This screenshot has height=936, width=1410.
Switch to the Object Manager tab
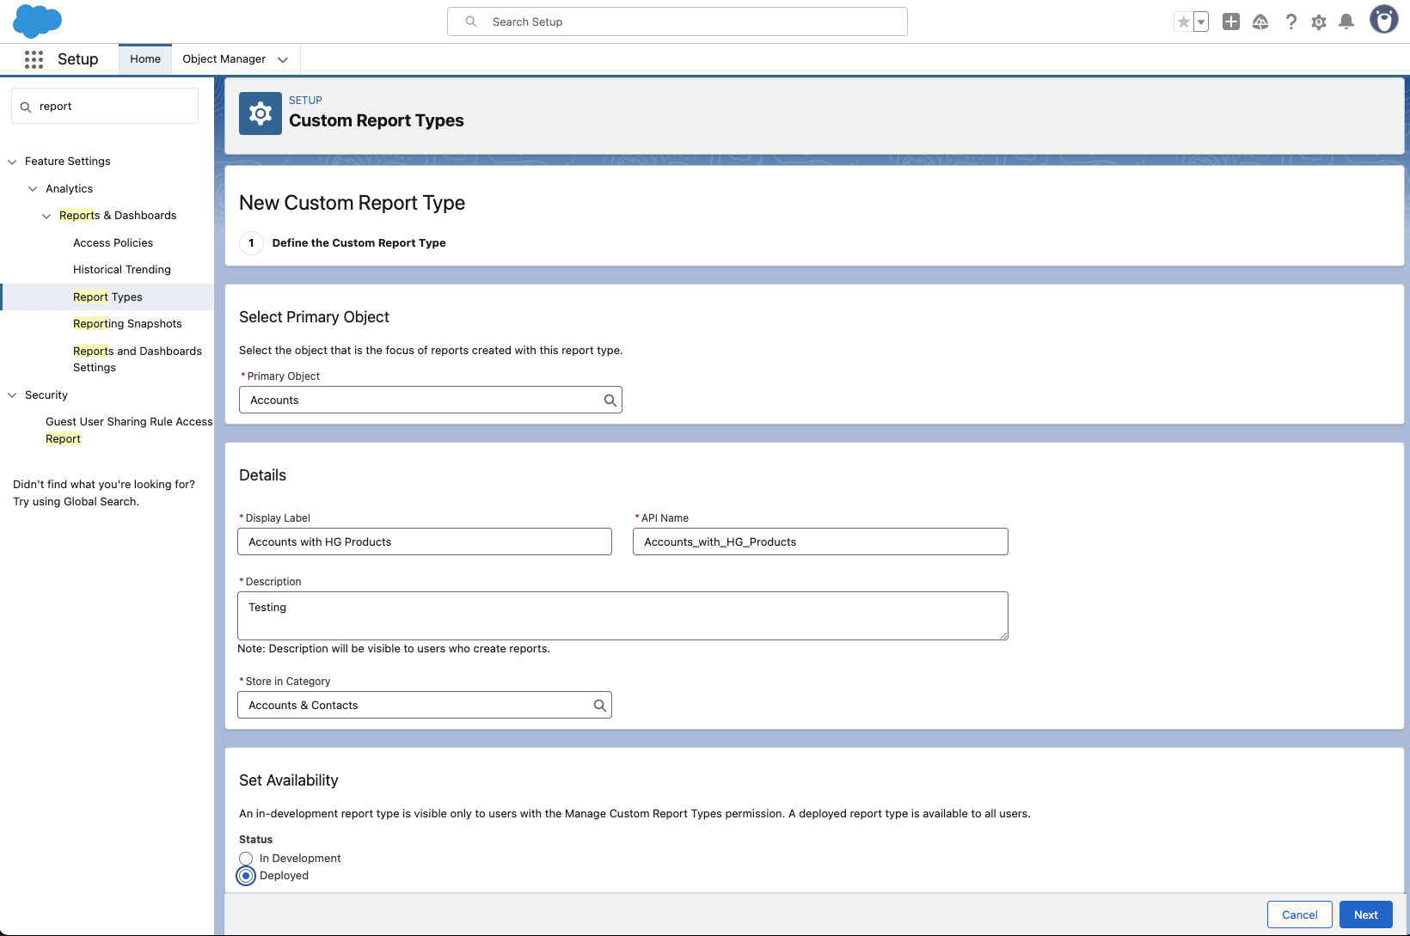pos(224,59)
